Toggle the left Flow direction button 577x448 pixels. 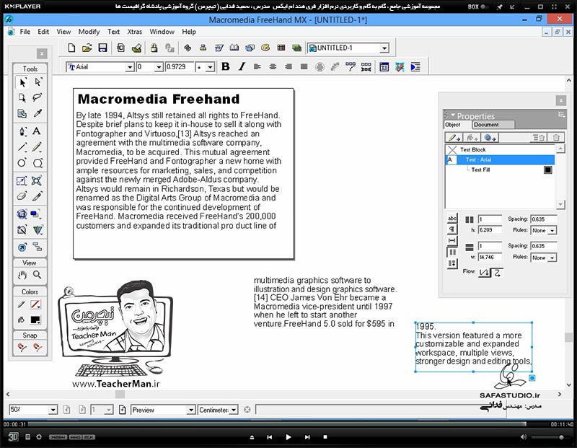pos(484,273)
